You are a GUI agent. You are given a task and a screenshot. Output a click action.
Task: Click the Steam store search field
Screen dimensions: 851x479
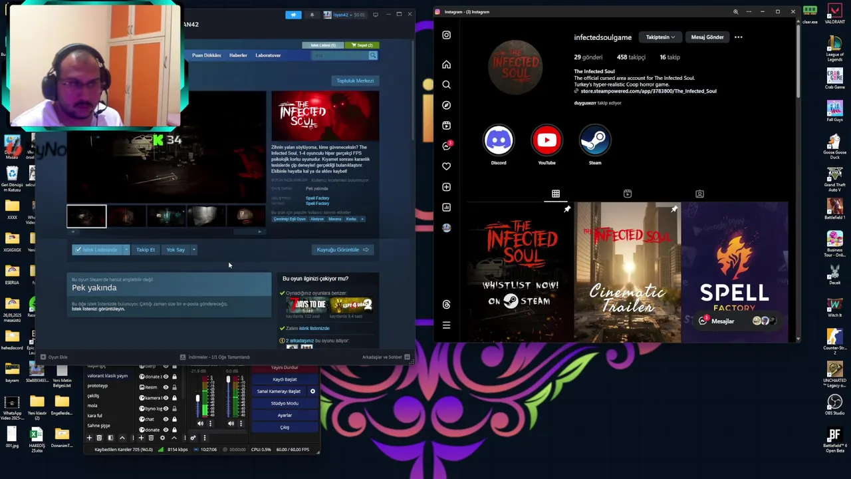point(339,56)
